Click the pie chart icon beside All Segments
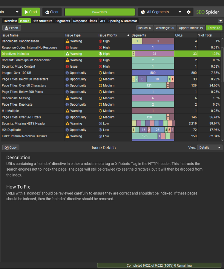Image resolution: width=224 pixels, height=269 pixels. point(143,12)
